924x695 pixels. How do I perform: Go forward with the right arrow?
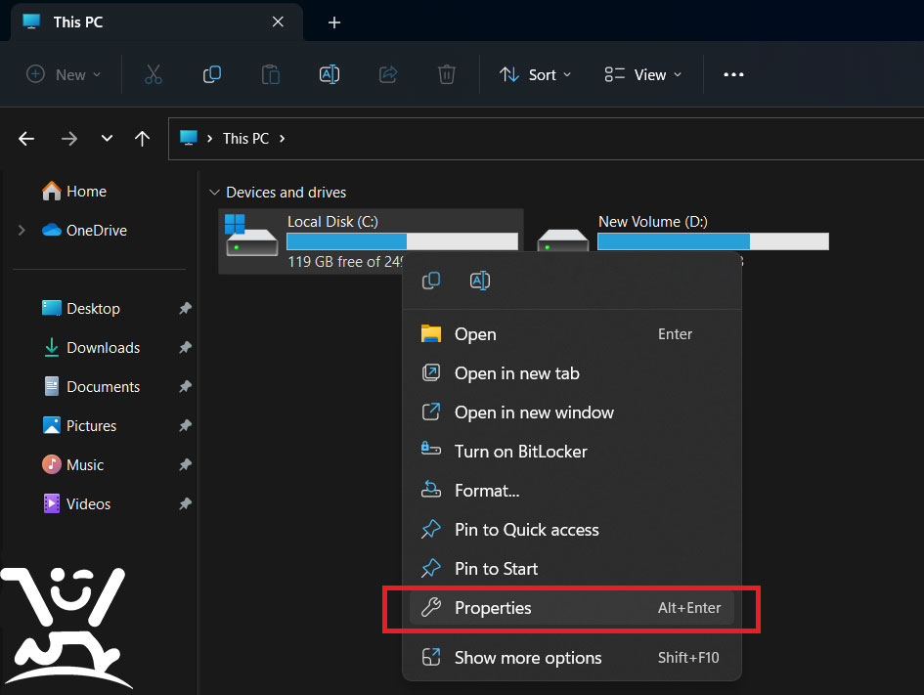[69, 139]
